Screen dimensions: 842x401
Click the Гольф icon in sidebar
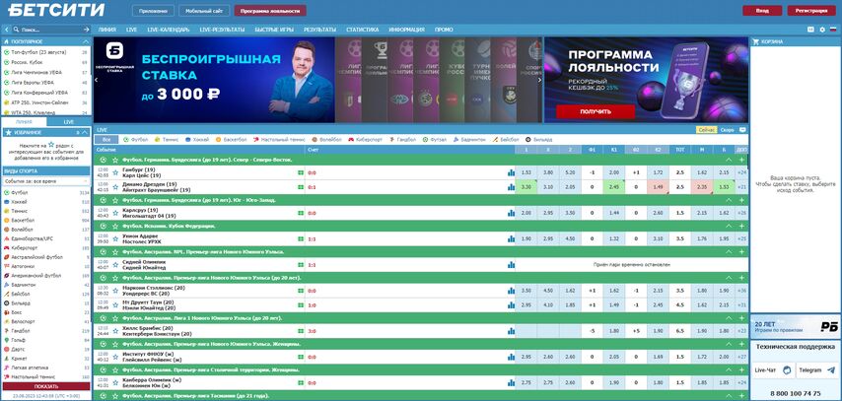pos(7,340)
